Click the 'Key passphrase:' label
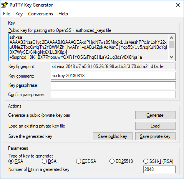The height and width of the screenshot is (179, 184). [x=23, y=85]
